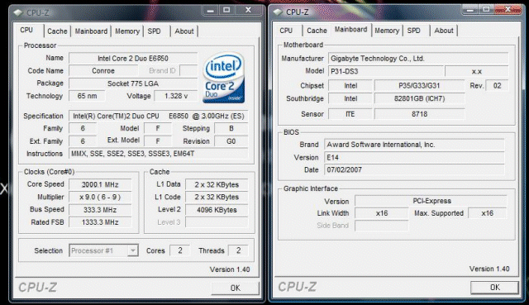Click the Core Speed value field

[x=100, y=184]
